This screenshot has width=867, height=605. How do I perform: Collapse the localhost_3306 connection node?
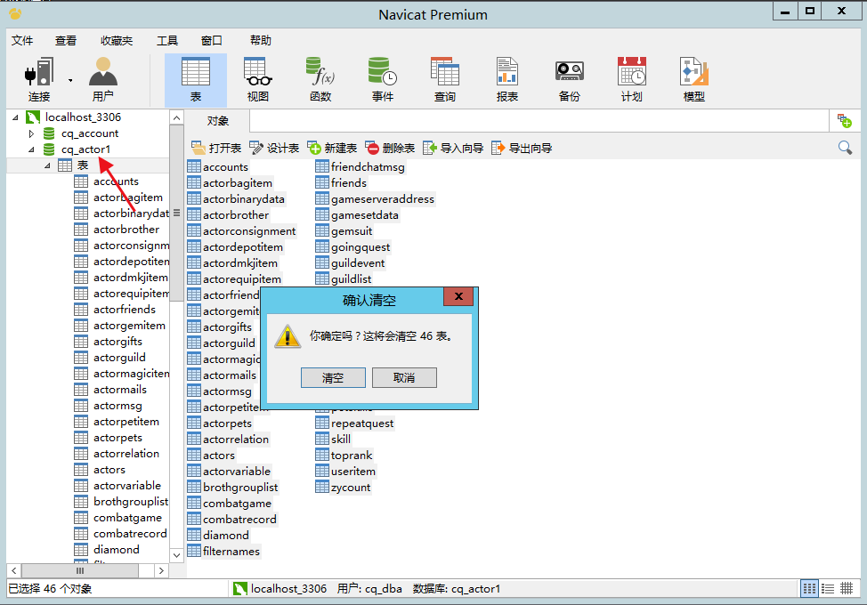point(15,117)
